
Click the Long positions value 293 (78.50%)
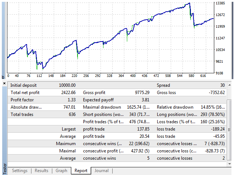212,114
